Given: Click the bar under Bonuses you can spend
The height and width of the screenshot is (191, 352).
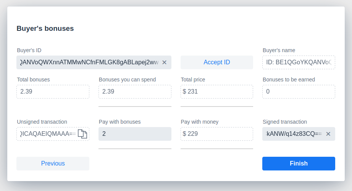Looking at the screenshot, I should pos(135,107).
